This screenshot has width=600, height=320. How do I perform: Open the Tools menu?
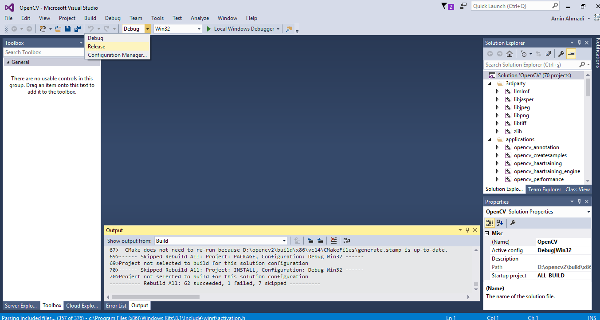(157, 18)
